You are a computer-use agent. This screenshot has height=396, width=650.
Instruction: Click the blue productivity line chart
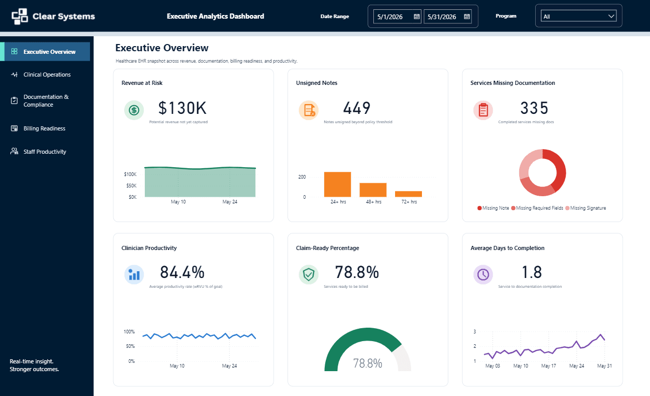click(200, 336)
